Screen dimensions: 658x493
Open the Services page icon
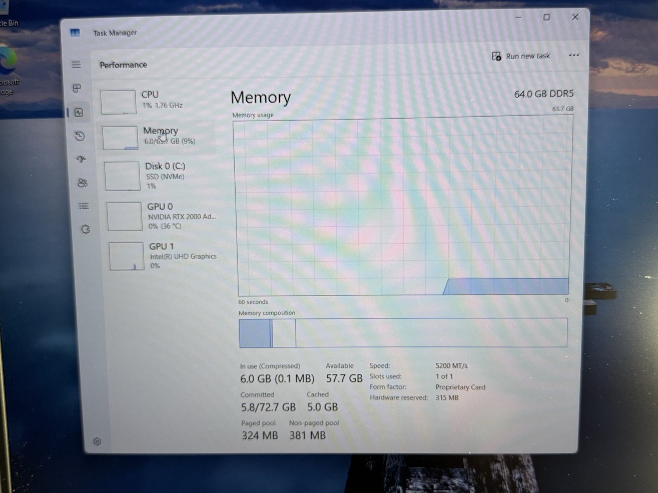85,229
